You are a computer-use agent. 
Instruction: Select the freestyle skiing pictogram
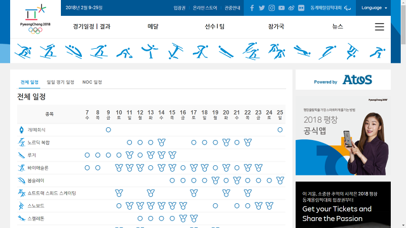[x=175, y=51]
